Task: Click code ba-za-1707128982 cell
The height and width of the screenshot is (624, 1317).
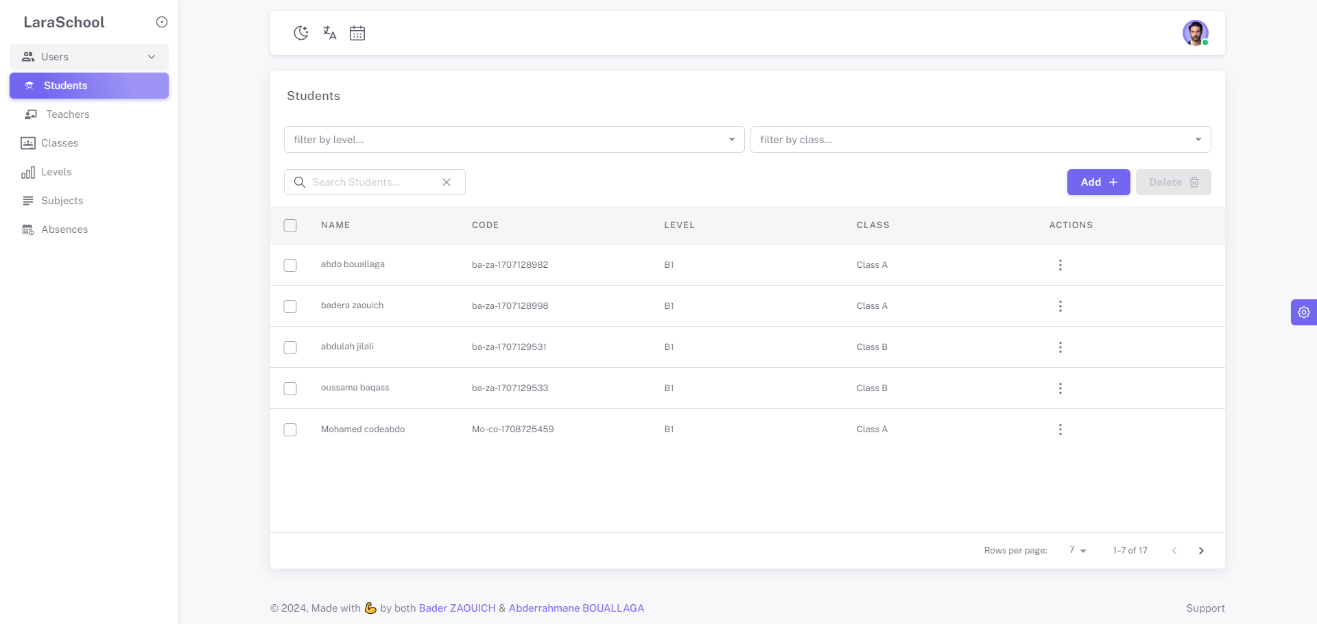Action: (510, 265)
